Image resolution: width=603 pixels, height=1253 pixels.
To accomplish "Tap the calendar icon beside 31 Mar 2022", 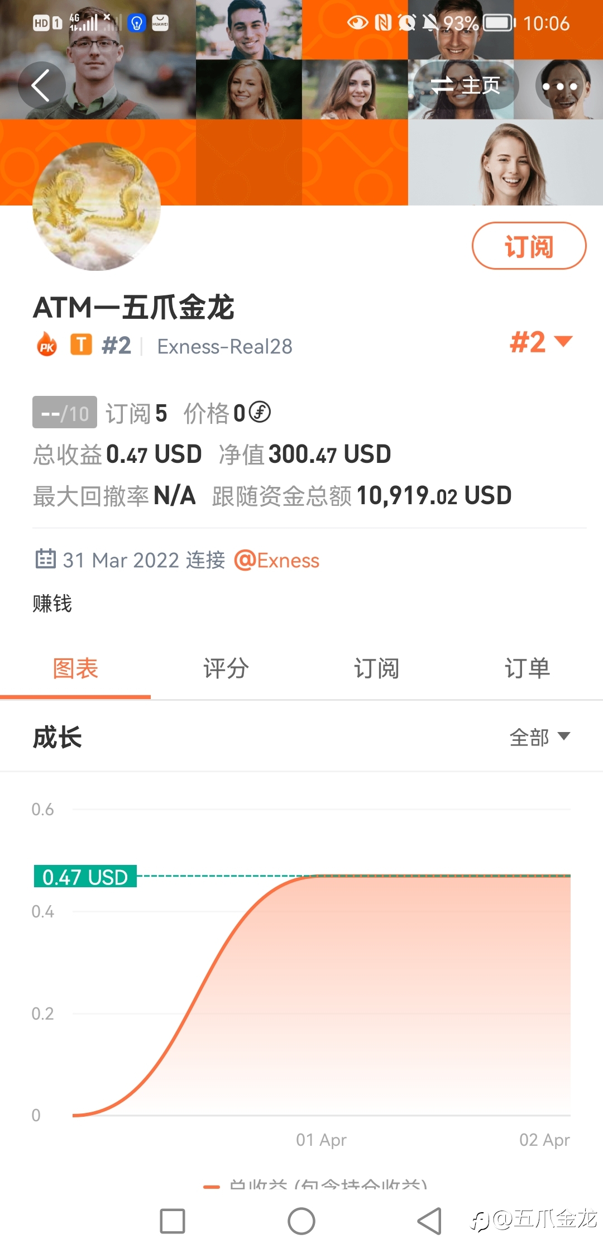I will click(45, 558).
